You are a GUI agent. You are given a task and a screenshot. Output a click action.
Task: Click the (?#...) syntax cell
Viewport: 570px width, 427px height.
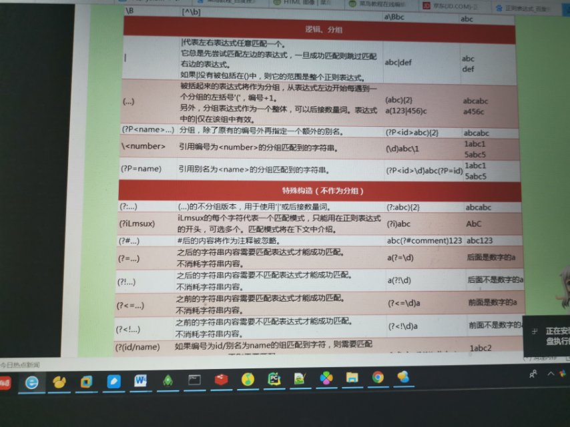tap(129, 241)
